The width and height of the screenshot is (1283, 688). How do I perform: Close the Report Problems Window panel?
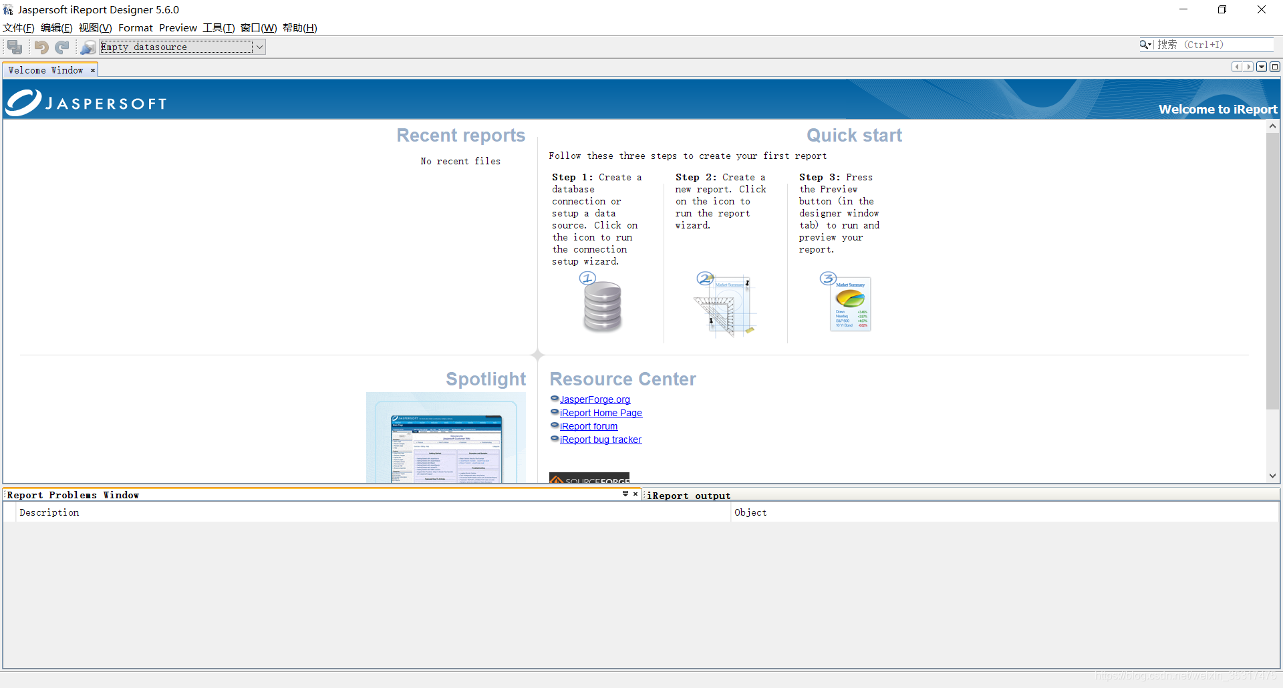635,494
